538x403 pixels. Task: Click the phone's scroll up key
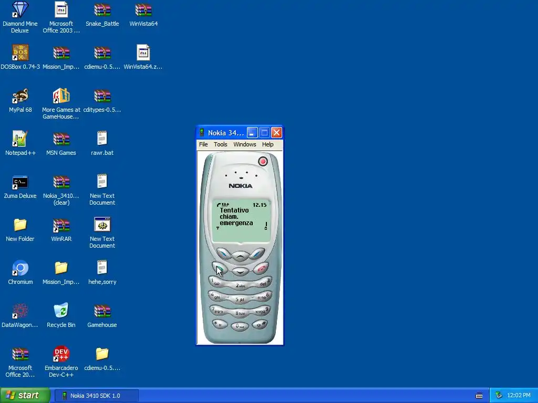coord(241,256)
